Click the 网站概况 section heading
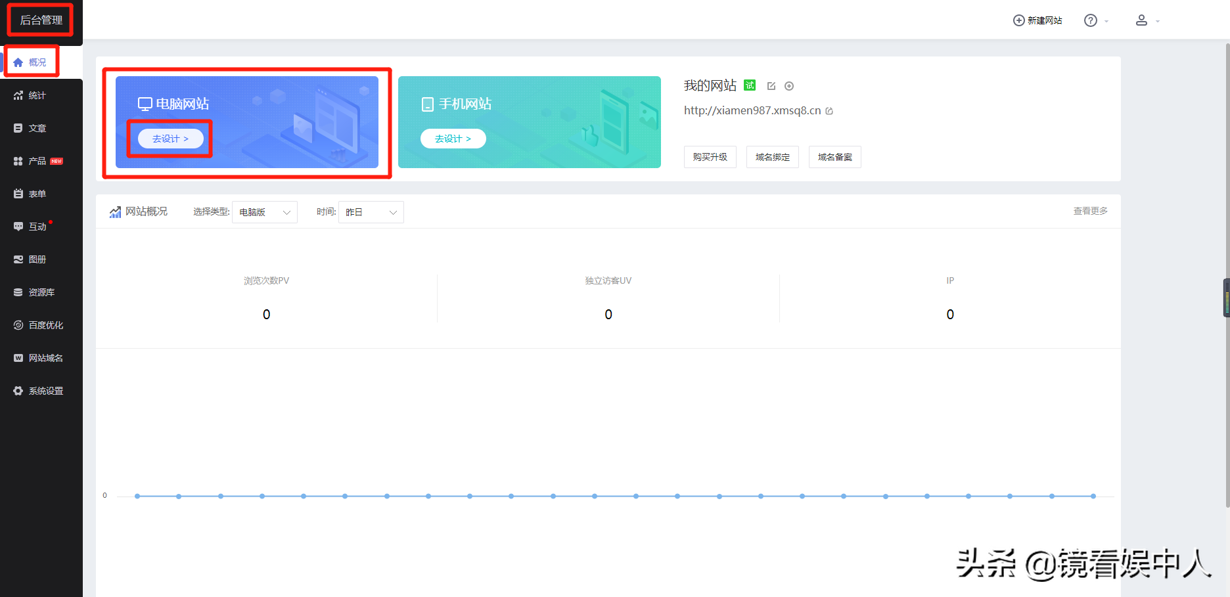The height and width of the screenshot is (597, 1230). [147, 211]
